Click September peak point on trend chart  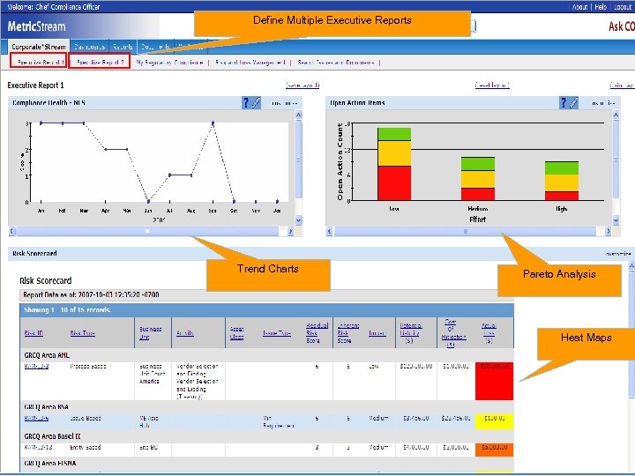point(213,123)
